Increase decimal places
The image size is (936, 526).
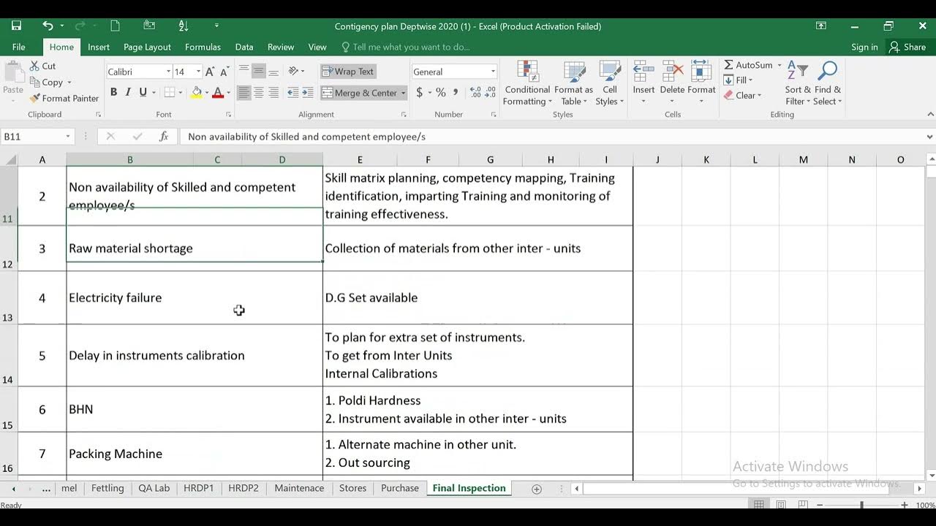[x=475, y=93]
